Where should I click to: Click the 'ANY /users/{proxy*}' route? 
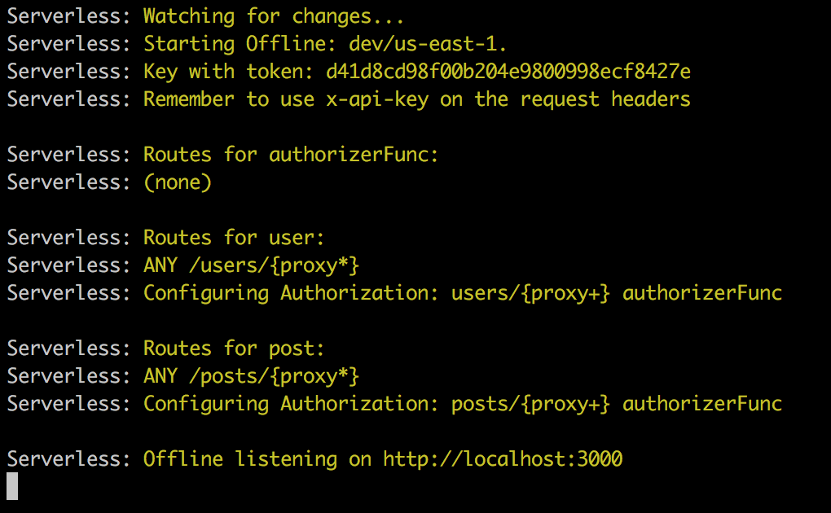point(251,265)
